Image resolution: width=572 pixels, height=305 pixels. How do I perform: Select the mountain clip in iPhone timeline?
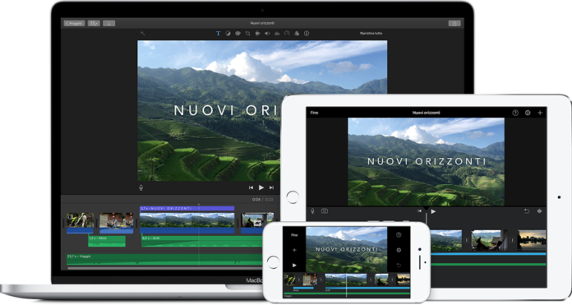click(x=346, y=280)
